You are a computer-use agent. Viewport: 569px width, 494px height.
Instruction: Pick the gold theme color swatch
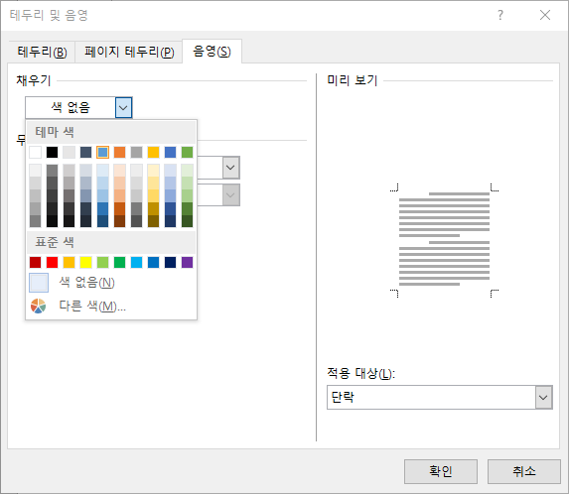pos(154,152)
